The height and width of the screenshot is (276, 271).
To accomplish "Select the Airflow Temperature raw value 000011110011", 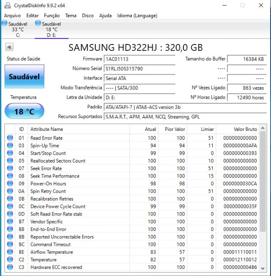I will point(240,252).
